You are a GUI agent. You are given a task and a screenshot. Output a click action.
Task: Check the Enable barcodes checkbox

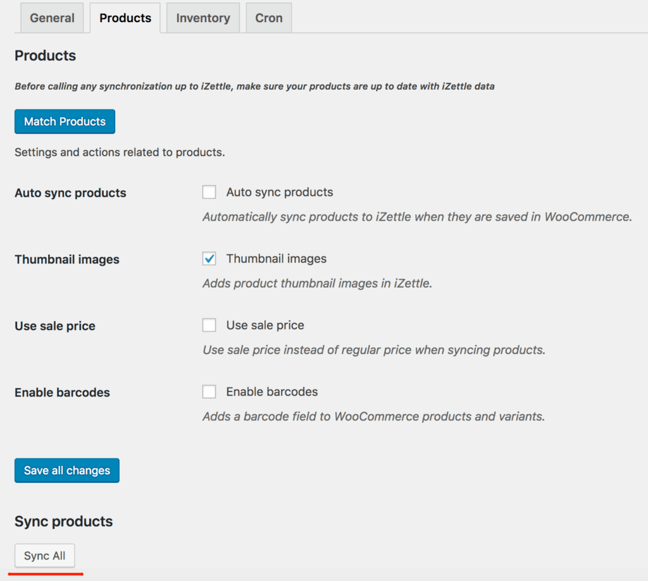[x=209, y=392]
